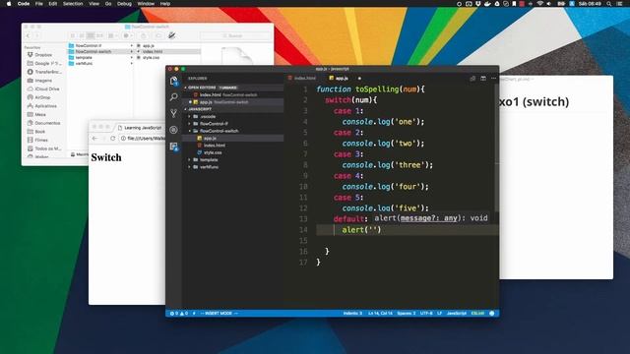Click Finder's forward navigation arrow
This screenshot has width=630, height=354.
coord(37,35)
